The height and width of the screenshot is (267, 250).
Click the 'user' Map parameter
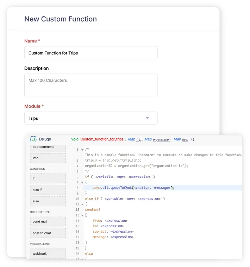[x=185, y=139]
